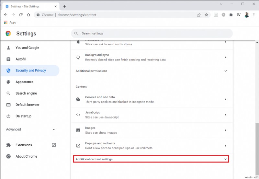Open the home page button
Viewport: 259px width, 179px height.
[x=28, y=15]
